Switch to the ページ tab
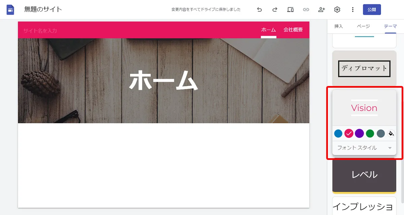Viewport: 404px width, 215px height. coord(363,26)
